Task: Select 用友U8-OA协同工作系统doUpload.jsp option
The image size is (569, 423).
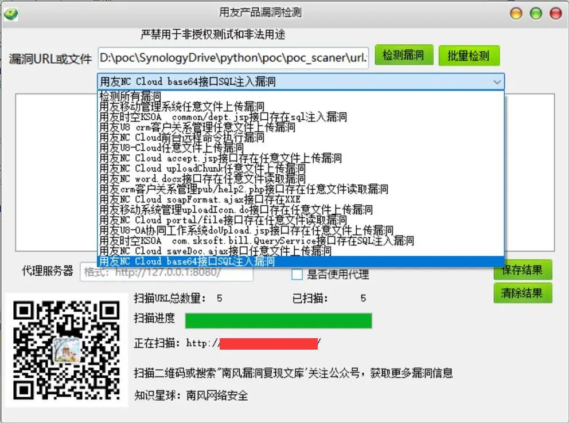Action: tap(301, 230)
